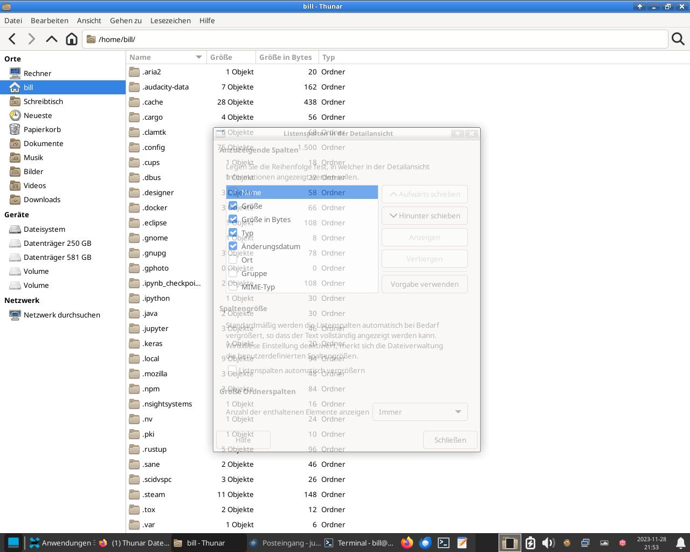
Task: Go to parent folder with up arrow icon
Action: 52,39
